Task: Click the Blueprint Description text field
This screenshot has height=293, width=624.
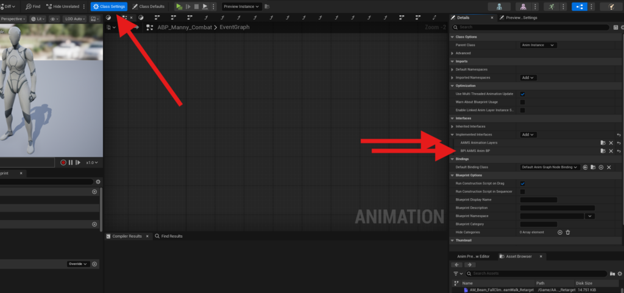Action: [x=557, y=208]
